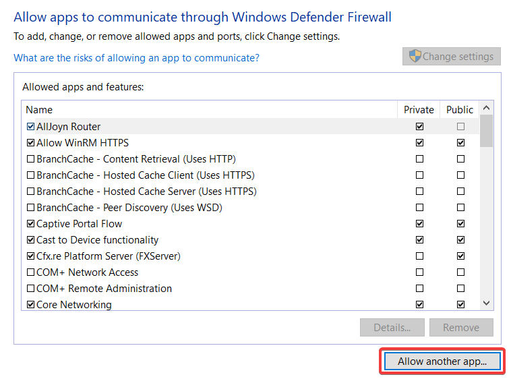Uncheck Private for Allow WinRM HTTPS

pos(420,143)
